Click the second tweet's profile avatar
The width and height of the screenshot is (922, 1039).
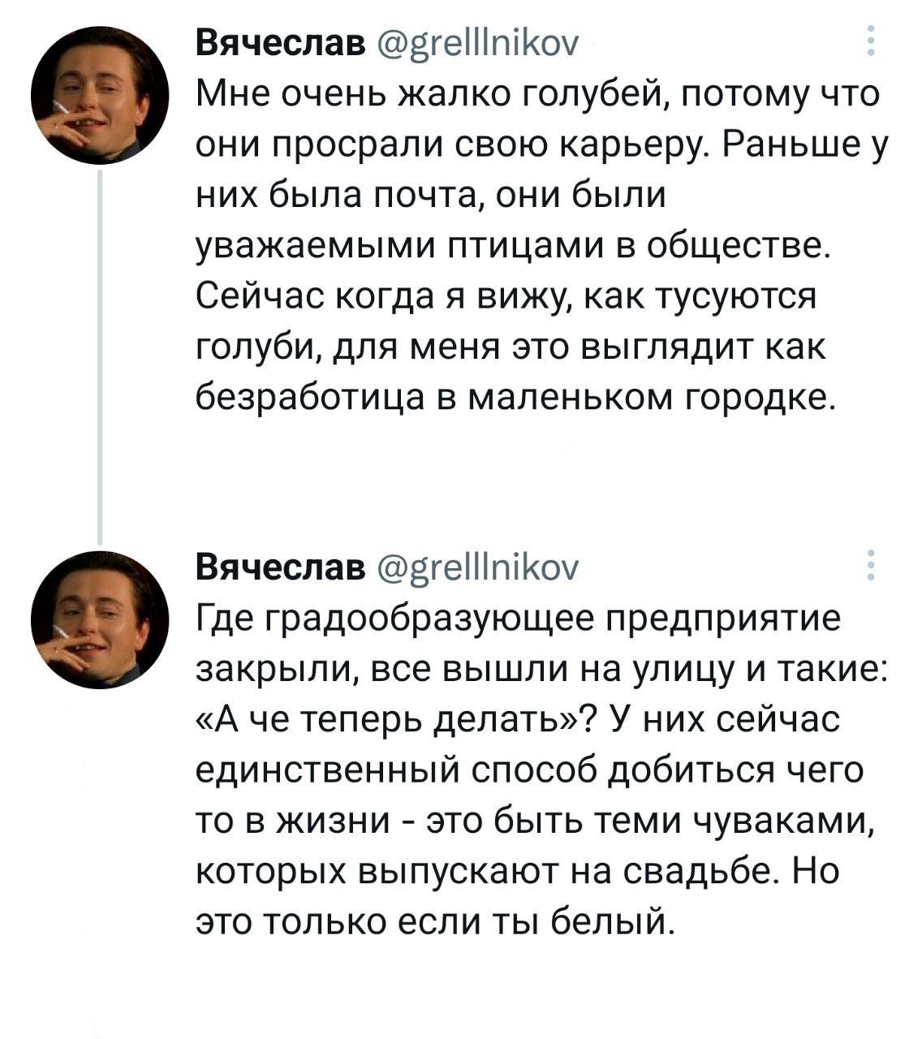pyautogui.click(x=100, y=620)
